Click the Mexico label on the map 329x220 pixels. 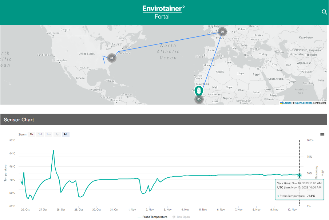click(80, 78)
